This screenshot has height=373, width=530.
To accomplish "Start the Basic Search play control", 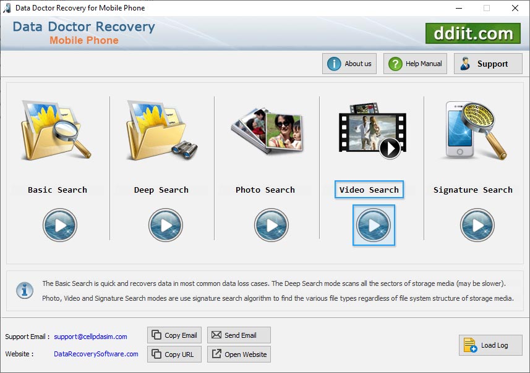I will point(59,225).
